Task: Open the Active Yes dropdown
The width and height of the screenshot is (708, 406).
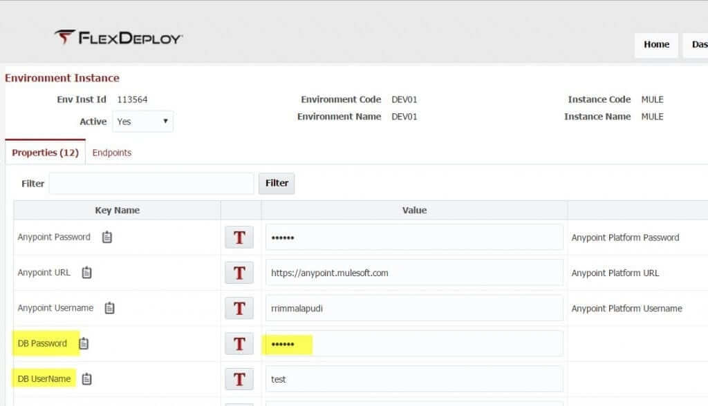Action: point(143,122)
